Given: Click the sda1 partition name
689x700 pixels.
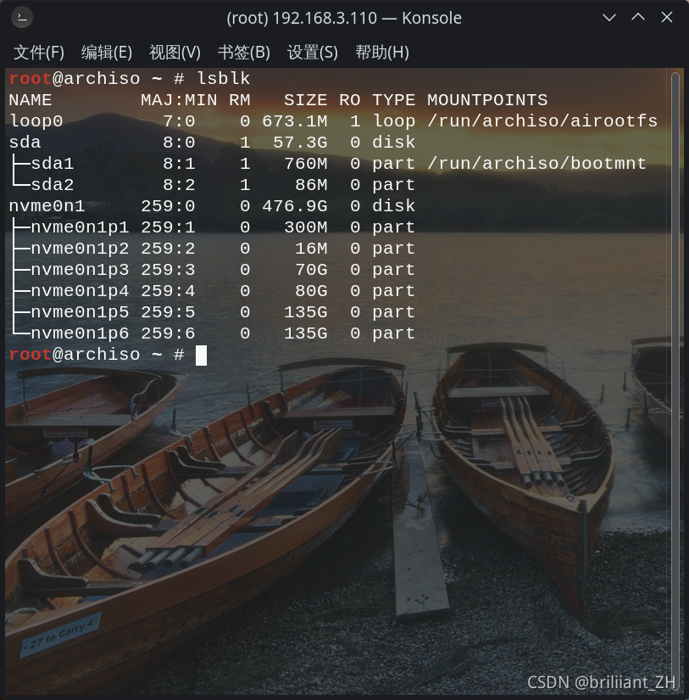Looking at the screenshot, I should 53,164.
